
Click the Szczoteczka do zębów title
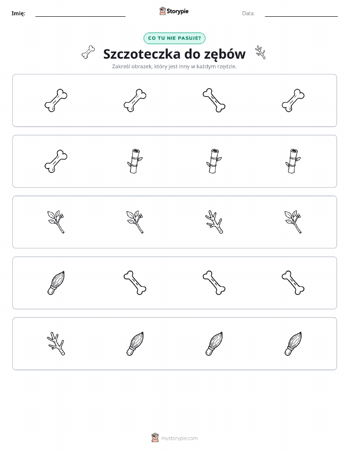tap(174, 54)
